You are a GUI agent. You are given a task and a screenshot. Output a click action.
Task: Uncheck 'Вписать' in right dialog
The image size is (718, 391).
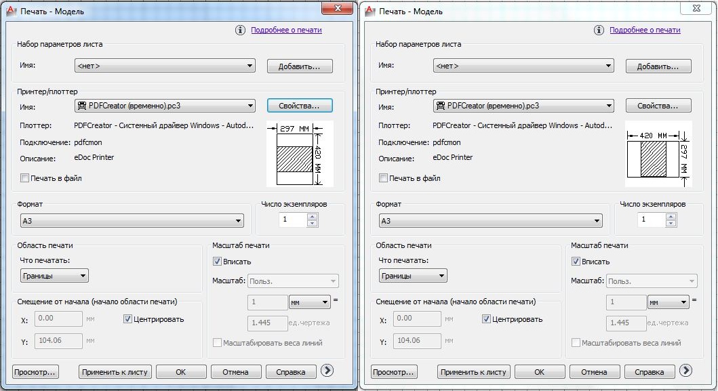pos(576,262)
